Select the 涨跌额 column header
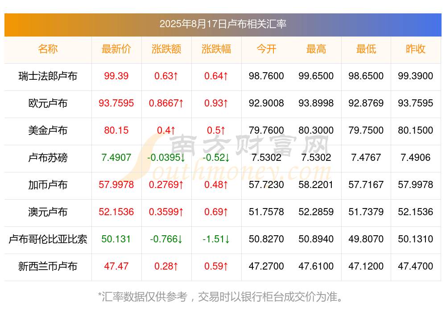This screenshot has width=446, height=311. 166,49
